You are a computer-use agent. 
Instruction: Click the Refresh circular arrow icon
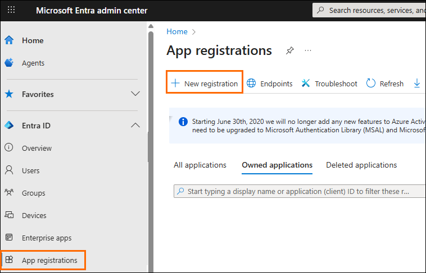[371, 83]
